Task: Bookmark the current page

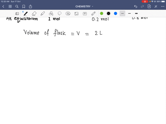Action: click(24, 7)
